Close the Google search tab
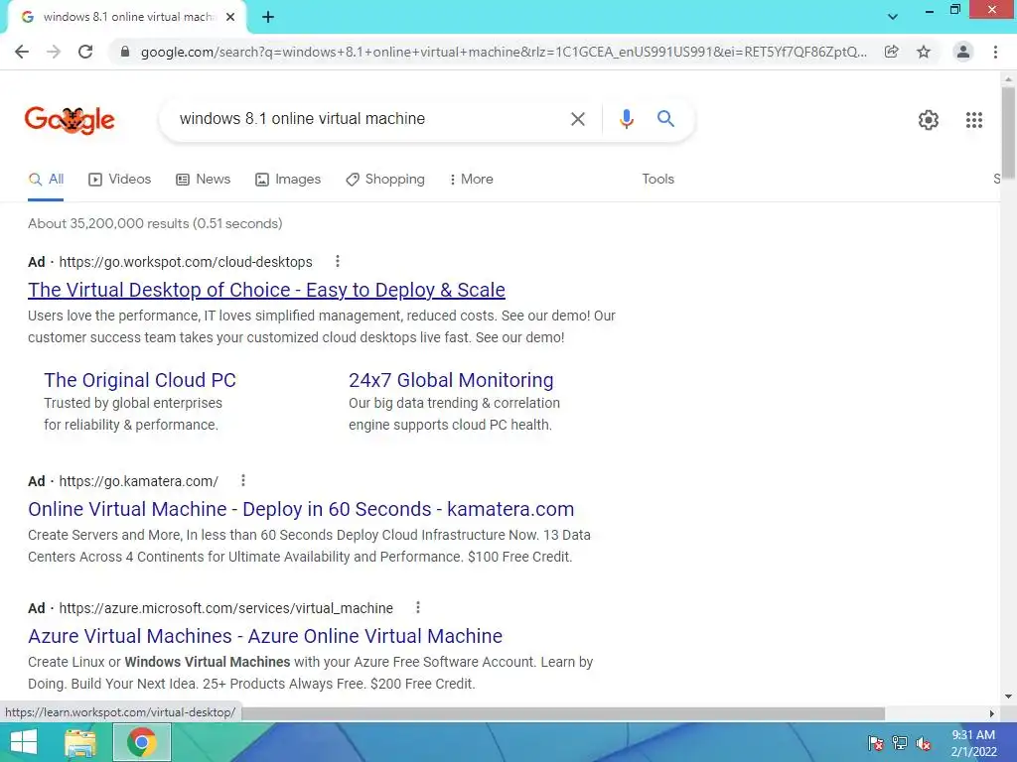The image size is (1017, 762). pos(230,17)
